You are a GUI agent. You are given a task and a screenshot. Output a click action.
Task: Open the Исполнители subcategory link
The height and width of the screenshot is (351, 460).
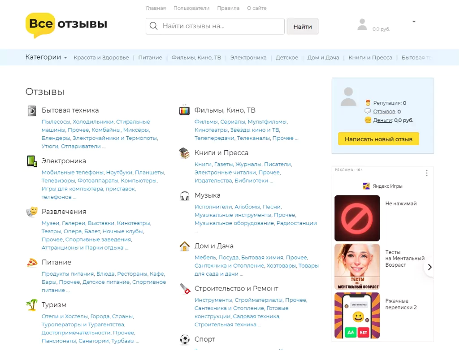pyautogui.click(x=213, y=207)
